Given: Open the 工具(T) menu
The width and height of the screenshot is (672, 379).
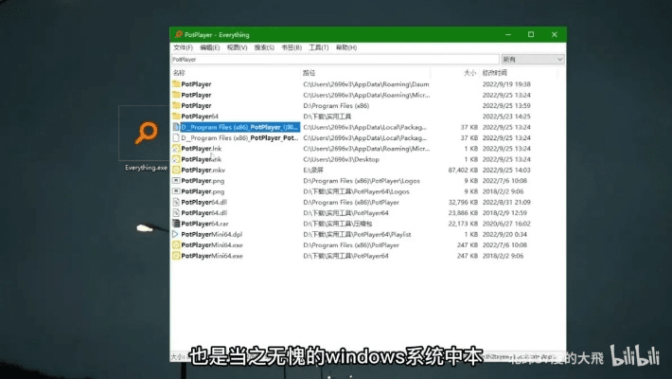Looking at the screenshot, I should pyautogui.click(x=318, y=47).
